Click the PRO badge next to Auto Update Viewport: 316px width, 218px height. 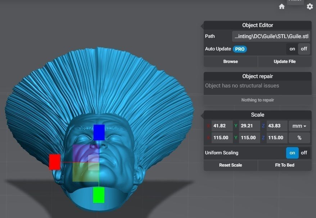[240, 49]
